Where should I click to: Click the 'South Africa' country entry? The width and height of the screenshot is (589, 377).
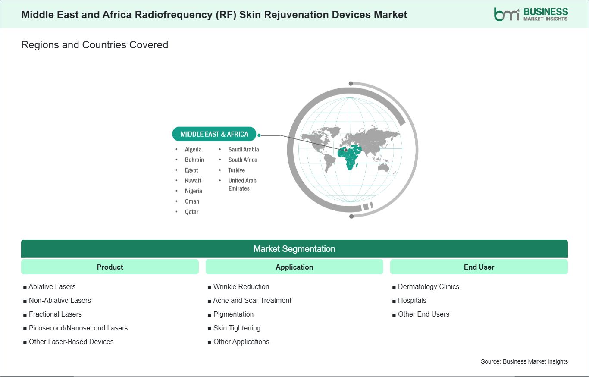243,160
